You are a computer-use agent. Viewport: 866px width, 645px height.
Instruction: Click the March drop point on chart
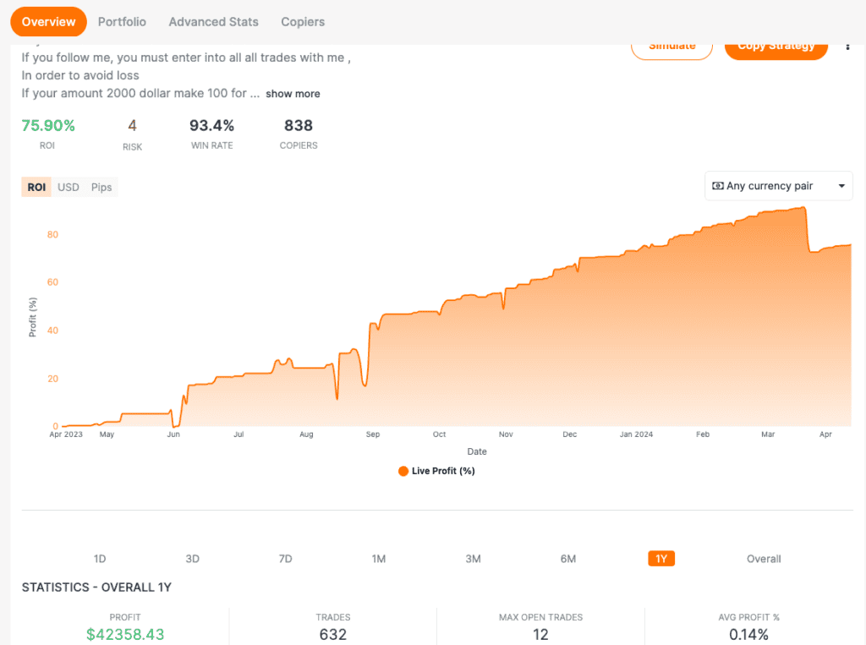tap(809, 250)
